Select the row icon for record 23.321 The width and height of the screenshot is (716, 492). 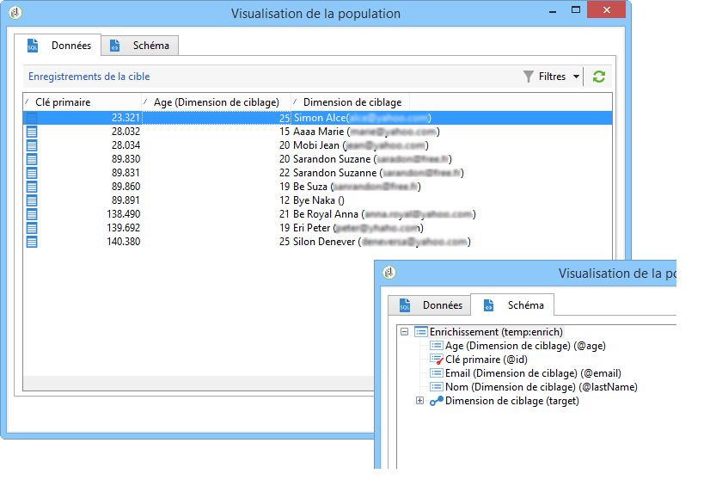32,118
